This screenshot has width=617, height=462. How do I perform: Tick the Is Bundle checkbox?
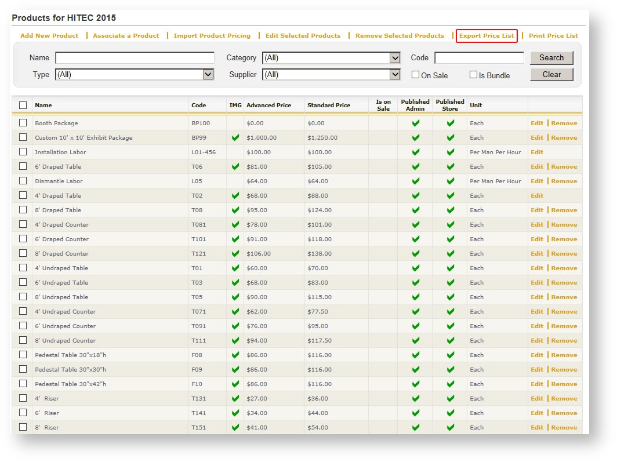[473, 75]
